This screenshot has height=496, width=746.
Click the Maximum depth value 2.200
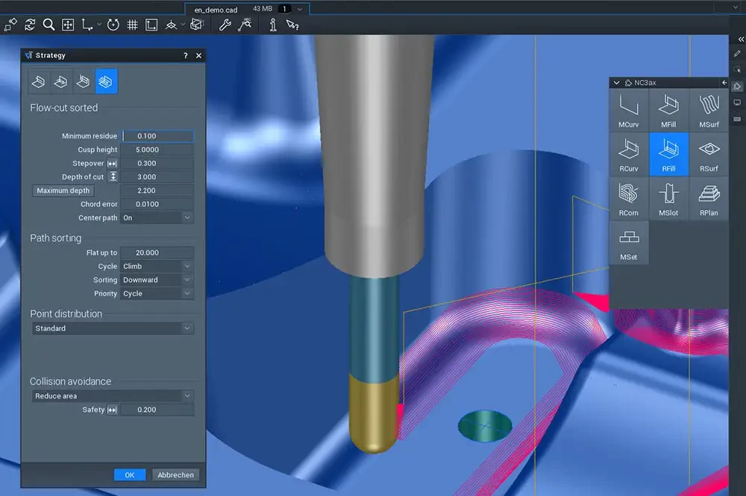coord(157,191)
